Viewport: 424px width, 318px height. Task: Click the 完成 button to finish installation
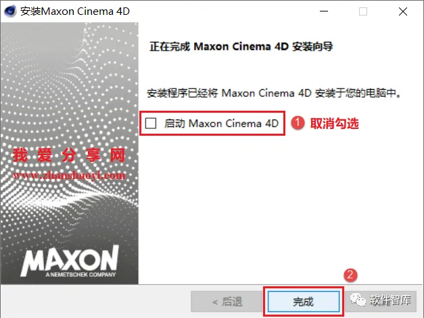click(304, 302)
